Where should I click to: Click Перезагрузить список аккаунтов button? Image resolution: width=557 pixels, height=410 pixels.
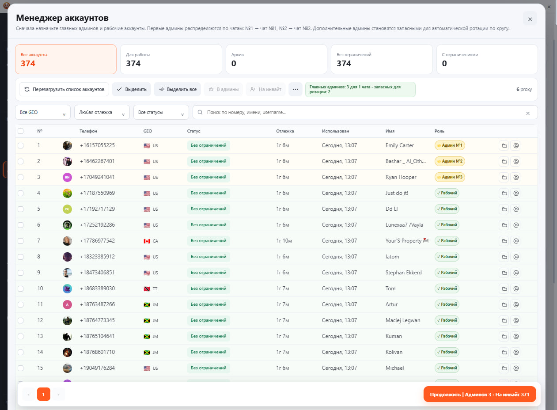tap(64, 89)
